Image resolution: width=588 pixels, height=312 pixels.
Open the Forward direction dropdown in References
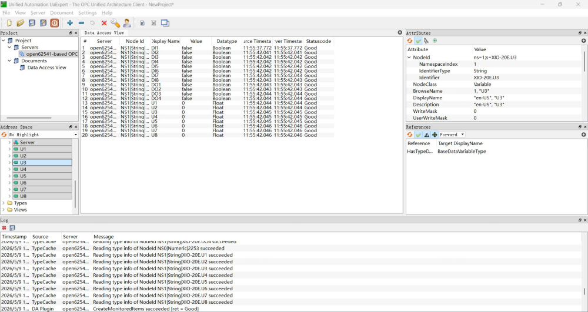452,135
